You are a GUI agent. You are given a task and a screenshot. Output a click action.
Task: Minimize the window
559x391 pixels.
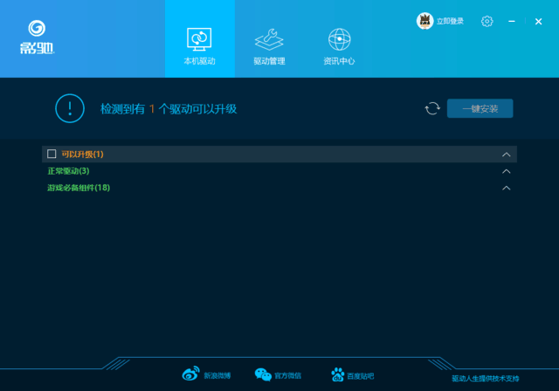click(512, 21)
